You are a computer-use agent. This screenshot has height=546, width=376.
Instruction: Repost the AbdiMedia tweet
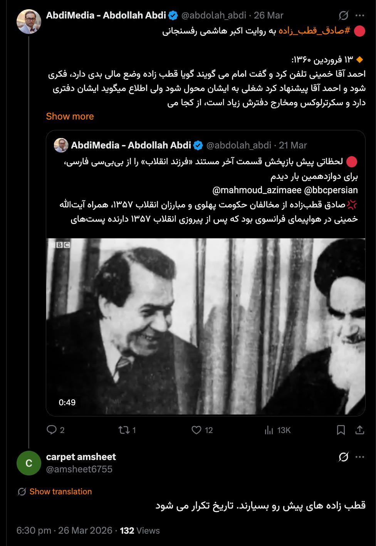tap(124, 430)
